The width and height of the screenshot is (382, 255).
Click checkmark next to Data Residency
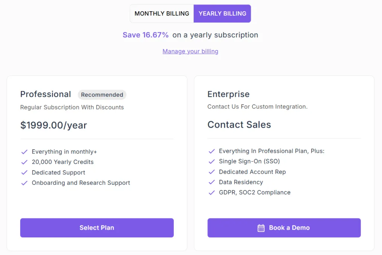point(212,182)
